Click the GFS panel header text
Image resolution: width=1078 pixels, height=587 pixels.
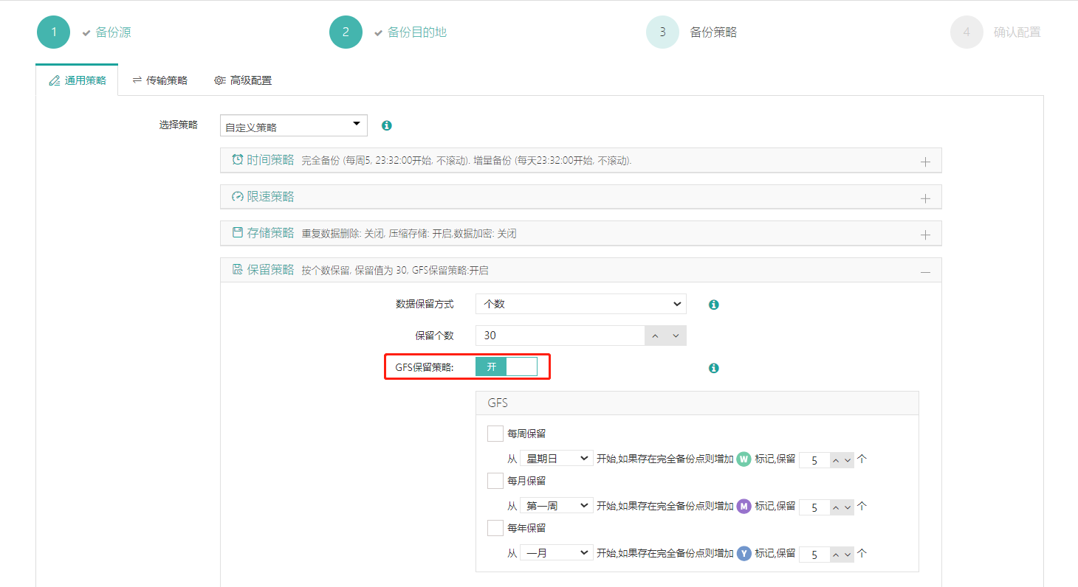(498, 403)
